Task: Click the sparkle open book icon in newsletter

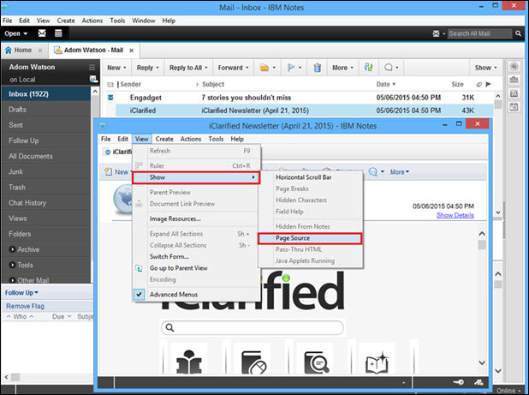Action: [377, 363]
